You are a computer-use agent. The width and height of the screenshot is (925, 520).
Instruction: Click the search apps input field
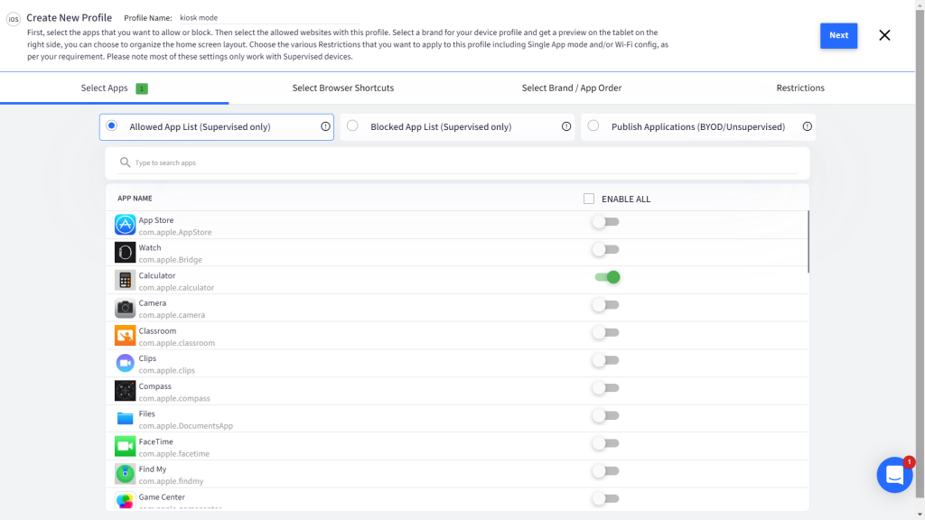point(461,163)
